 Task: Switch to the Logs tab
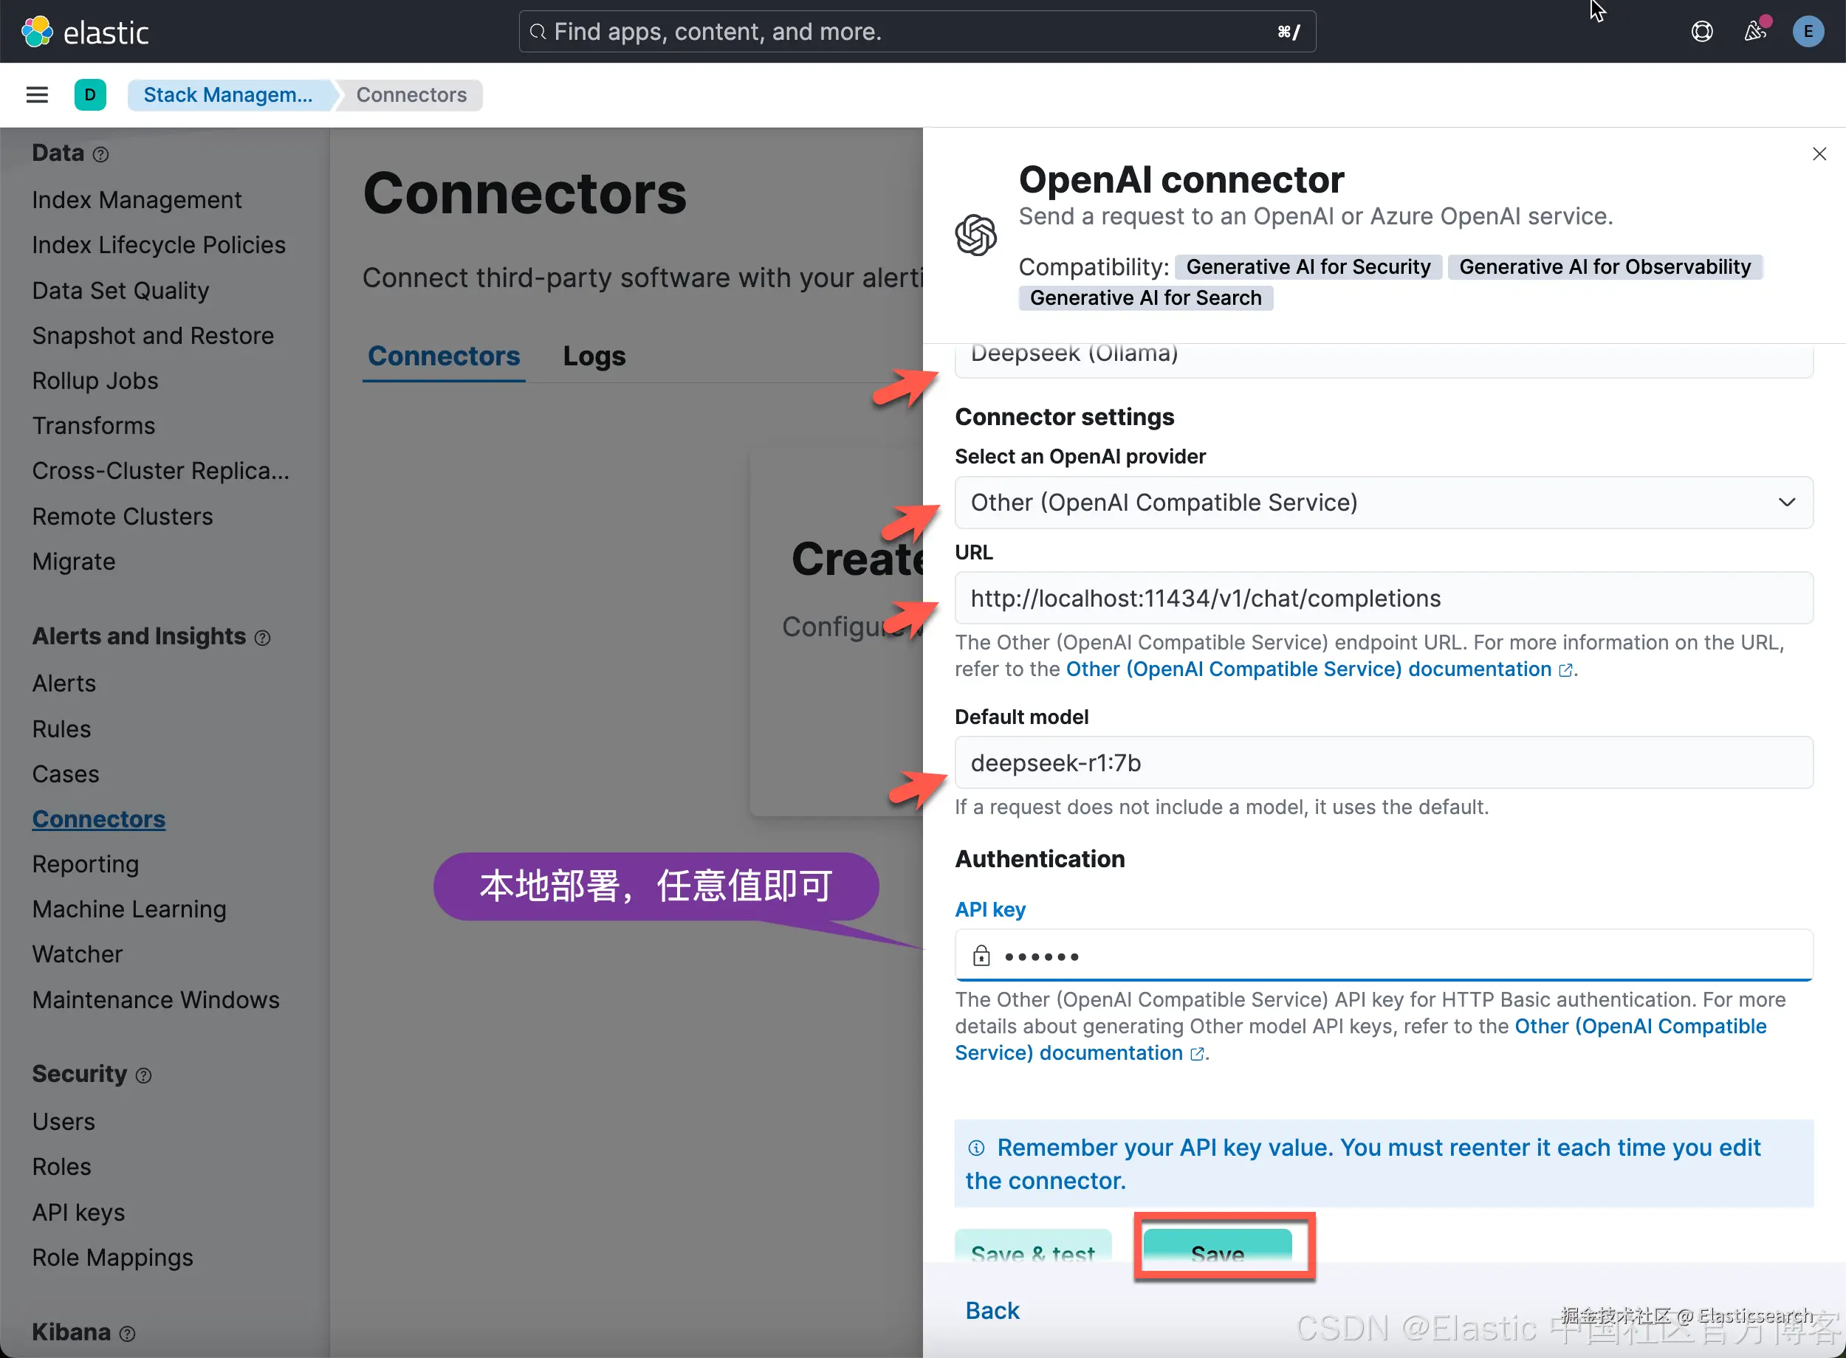[594, 356]
